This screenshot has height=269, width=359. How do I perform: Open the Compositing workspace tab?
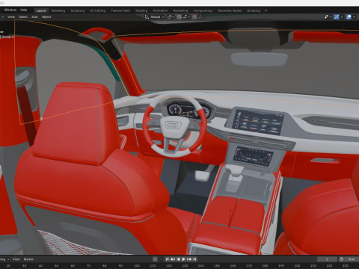tap(203, 10)
